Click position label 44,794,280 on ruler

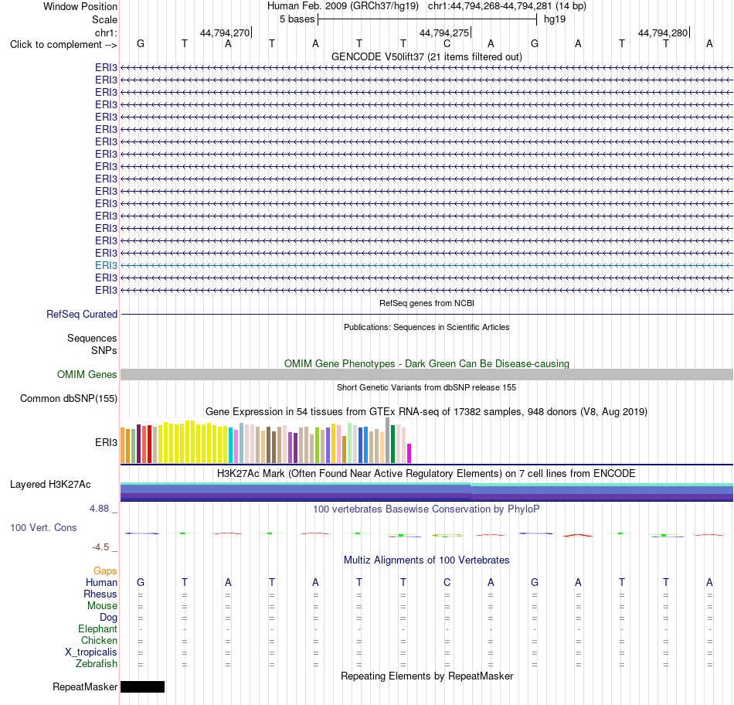click(x=663, y=32)
